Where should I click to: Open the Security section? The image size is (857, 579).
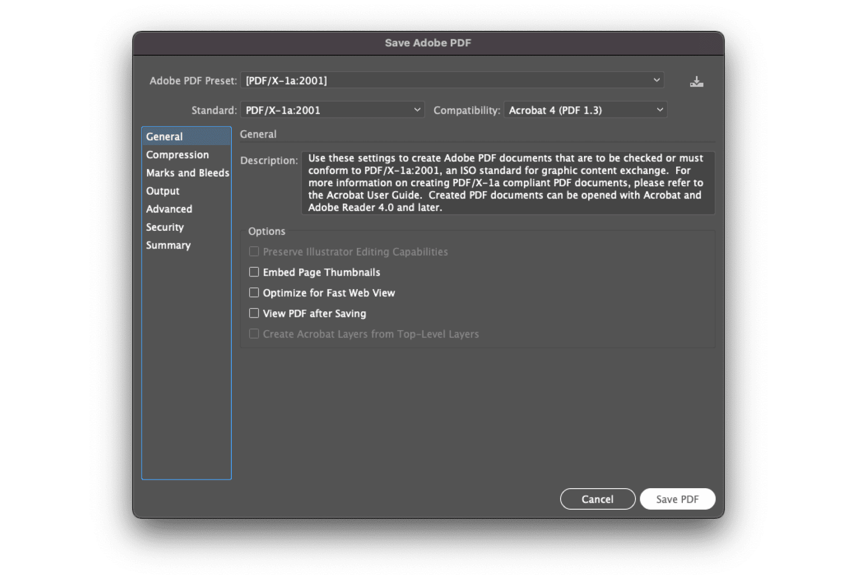pyautogui.click(x=186, y=227)
